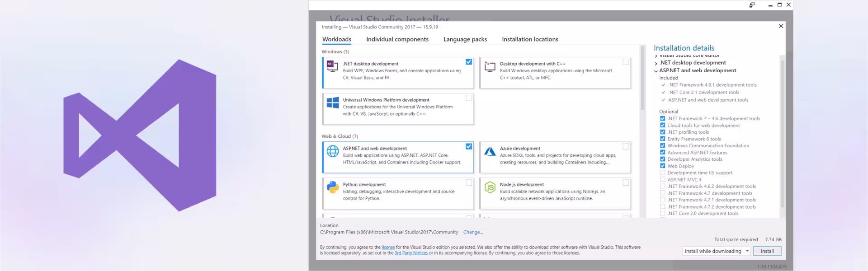
Task: Open 3rd Party Notices link
Action: (411, 253)
